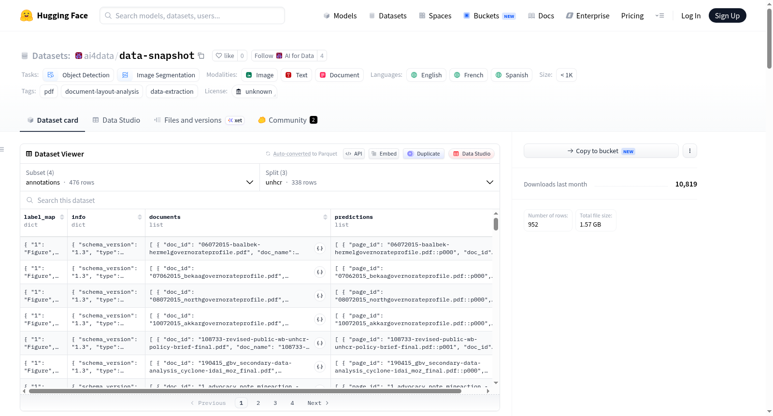Click the pdf tag

(x=49, y=91)
